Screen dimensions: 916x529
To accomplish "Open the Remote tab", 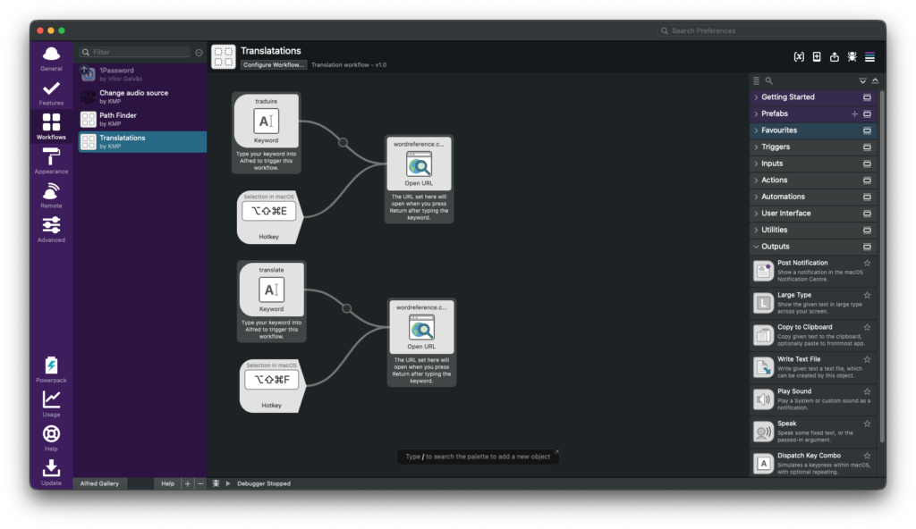I will coord(51,196).
